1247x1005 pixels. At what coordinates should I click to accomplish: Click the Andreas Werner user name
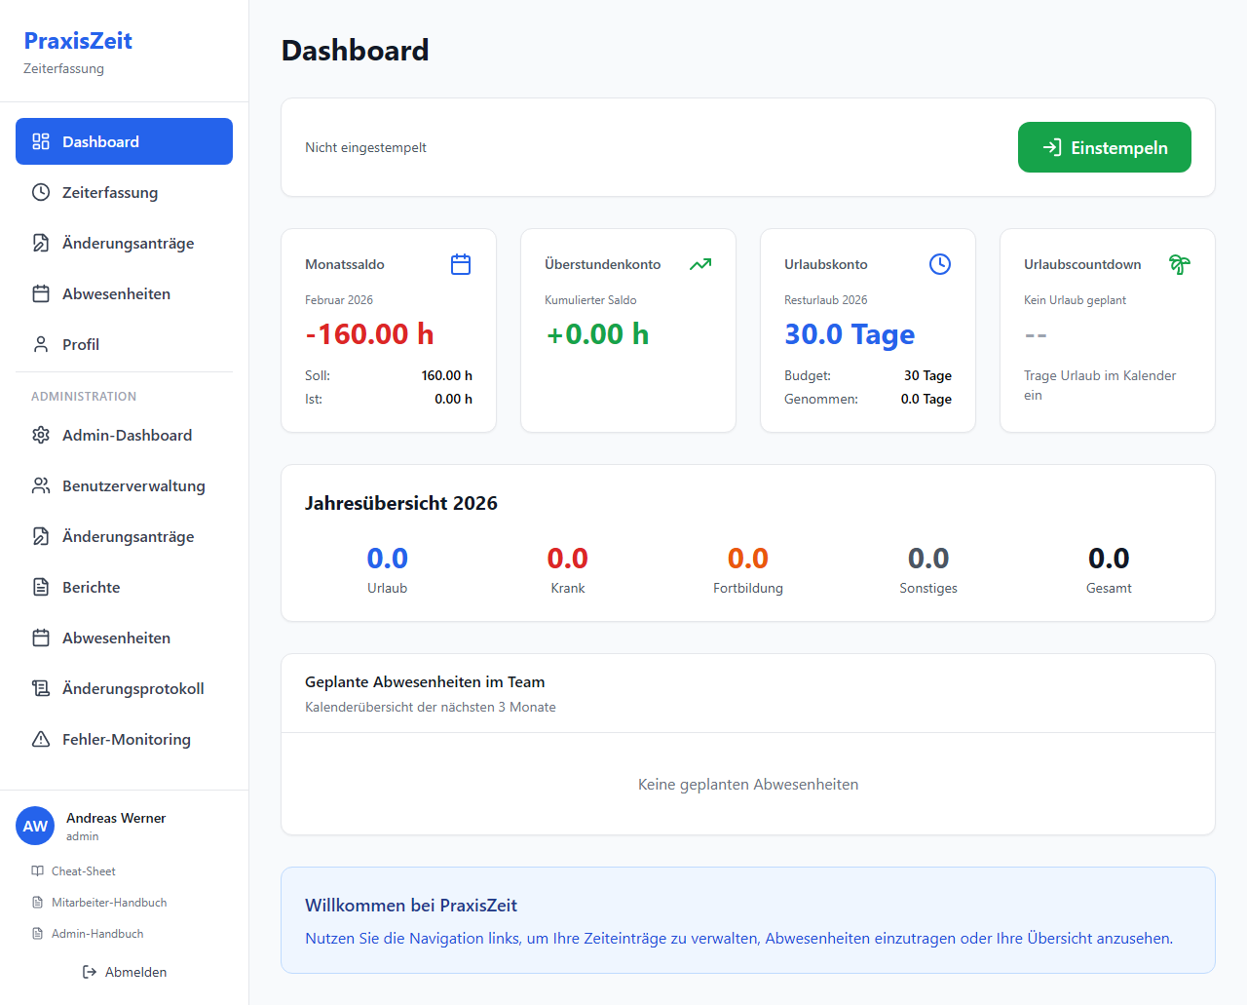click(x=116, y=818)
